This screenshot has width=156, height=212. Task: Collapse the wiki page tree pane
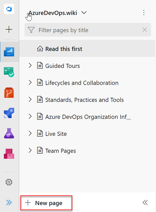(x=145, y=202)
